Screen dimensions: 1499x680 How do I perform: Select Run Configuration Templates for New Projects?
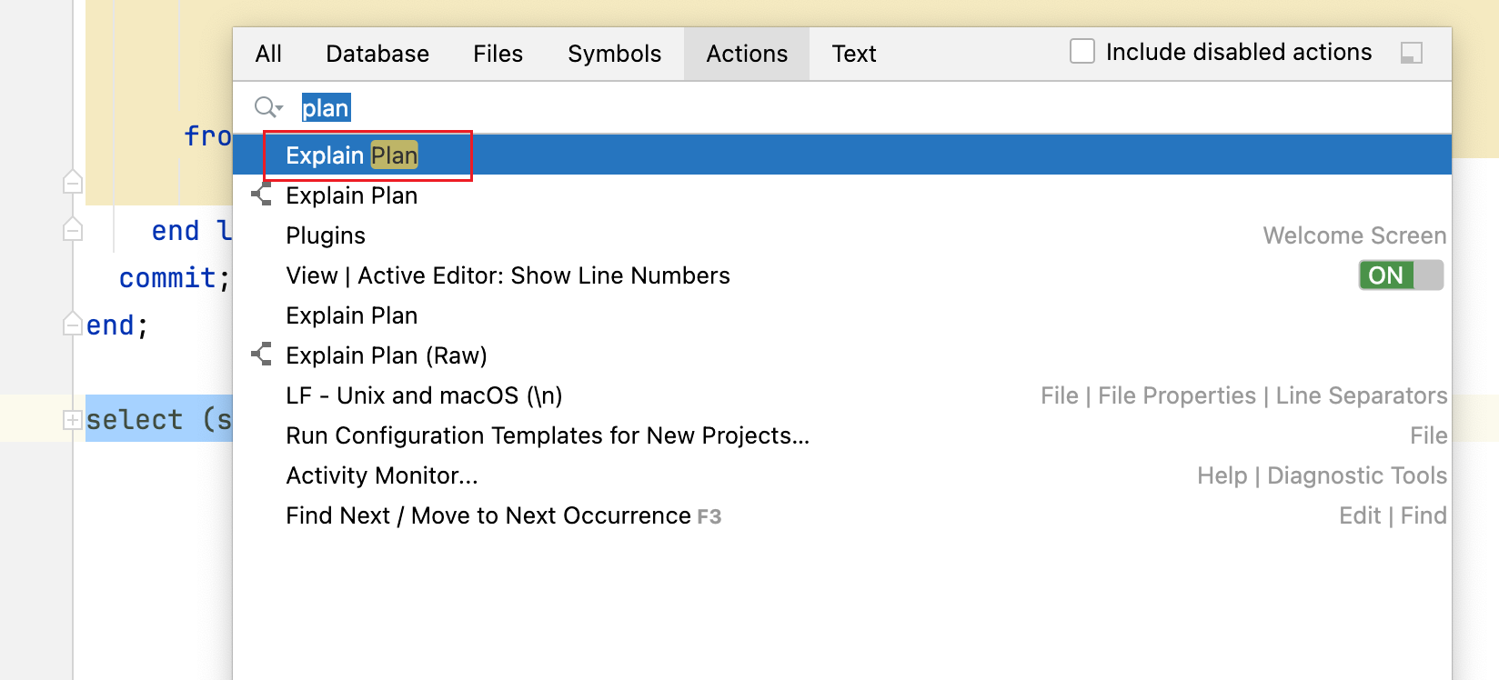pos(547,435)
